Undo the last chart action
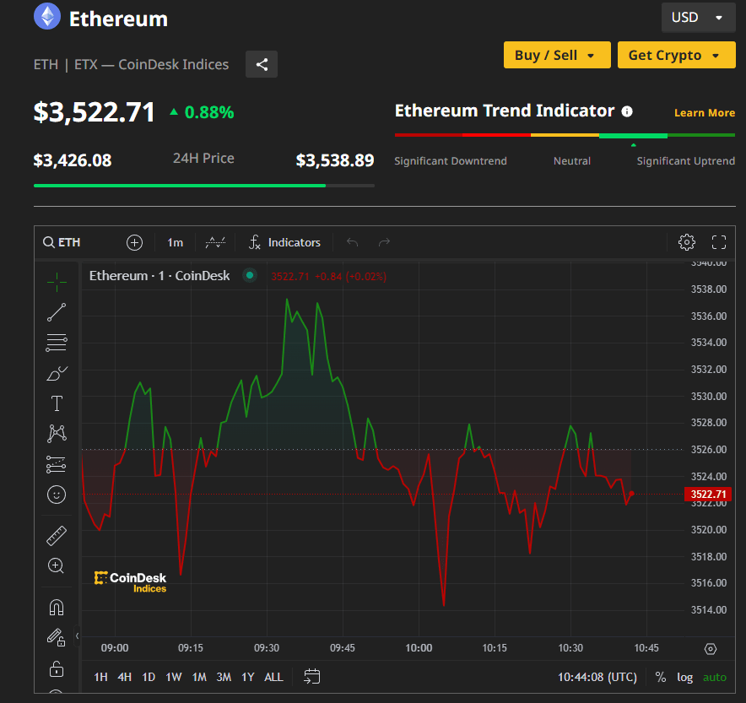 352,242
